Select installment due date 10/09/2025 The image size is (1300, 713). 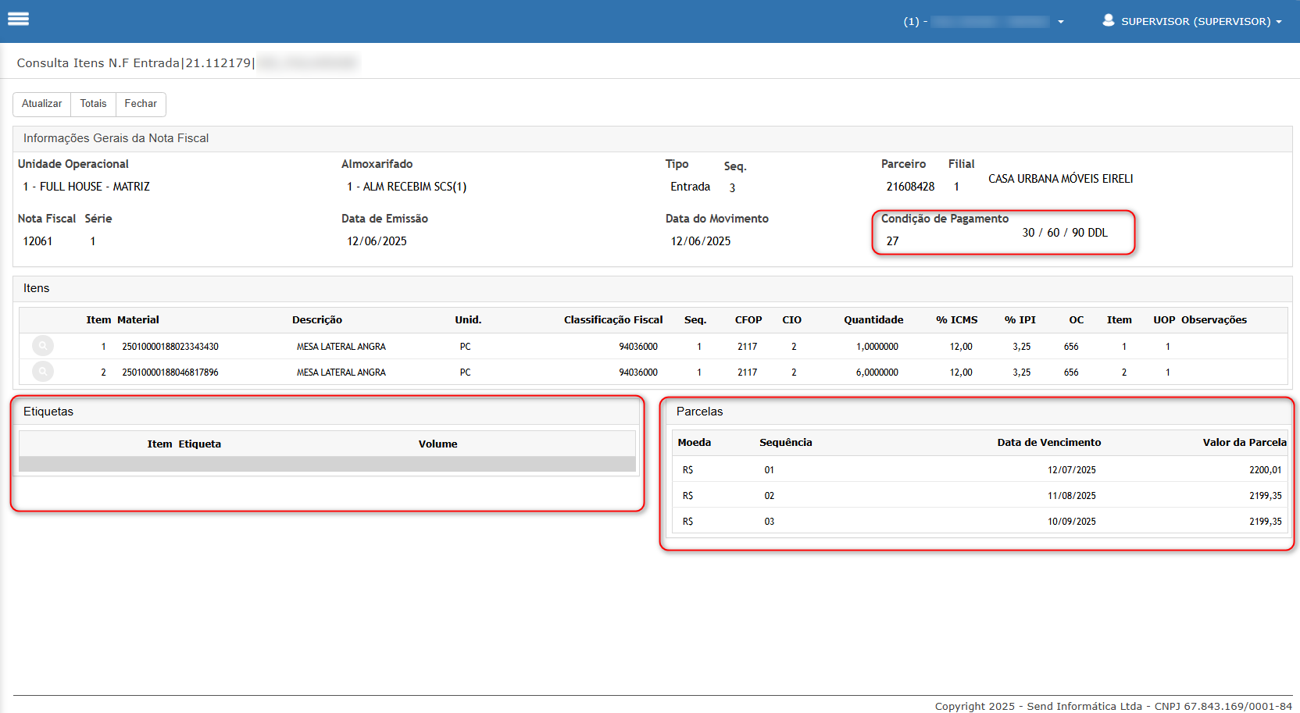coord(1072,521)
